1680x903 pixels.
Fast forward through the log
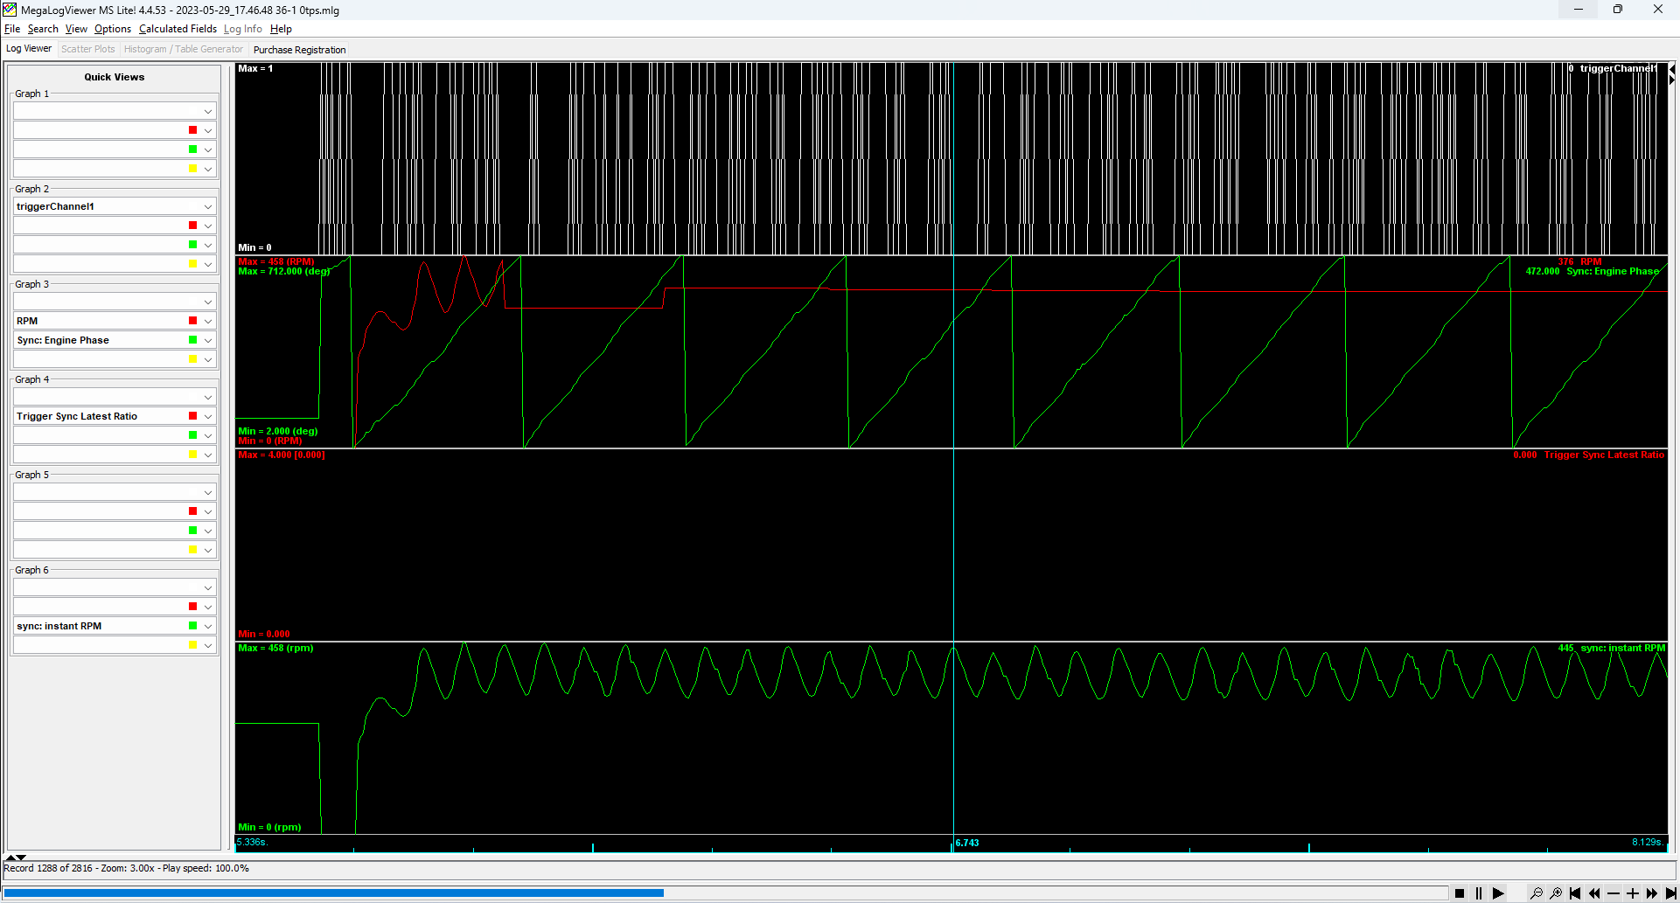[1652, 893]
